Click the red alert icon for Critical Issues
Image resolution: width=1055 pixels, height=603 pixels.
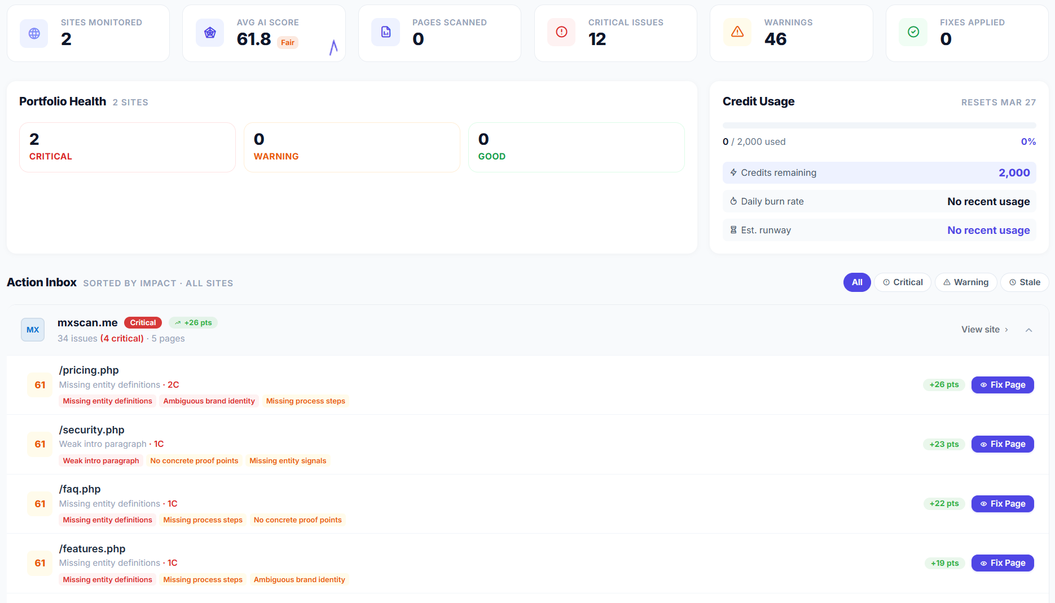561,32
